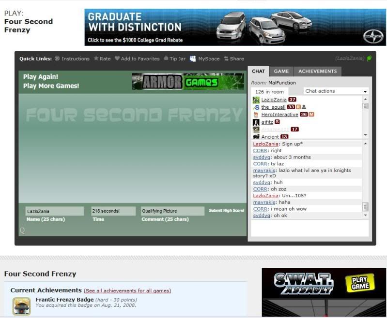Click the Tip Jar icon
This screenshot has width=387, height=318.
point(166,58)
